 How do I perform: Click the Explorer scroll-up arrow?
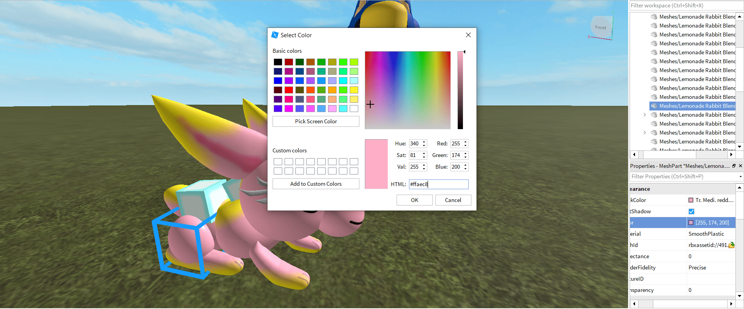coord(740,17)
